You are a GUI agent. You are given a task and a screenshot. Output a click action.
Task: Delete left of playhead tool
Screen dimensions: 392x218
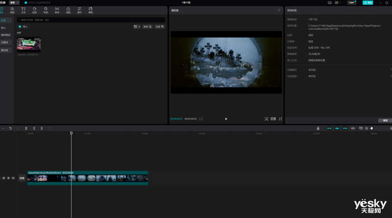tap(34, 129)
